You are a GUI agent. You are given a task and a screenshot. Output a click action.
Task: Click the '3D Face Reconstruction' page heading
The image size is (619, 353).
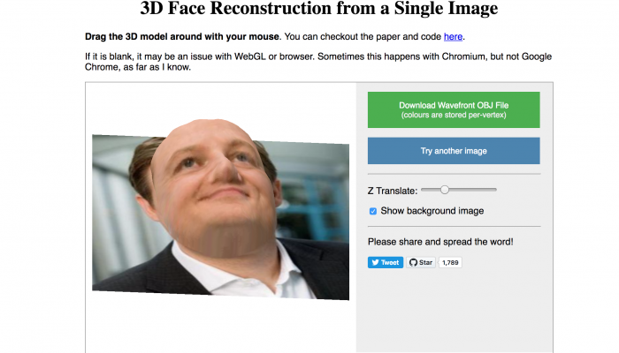pyautogui.click(x=319, y=8)
